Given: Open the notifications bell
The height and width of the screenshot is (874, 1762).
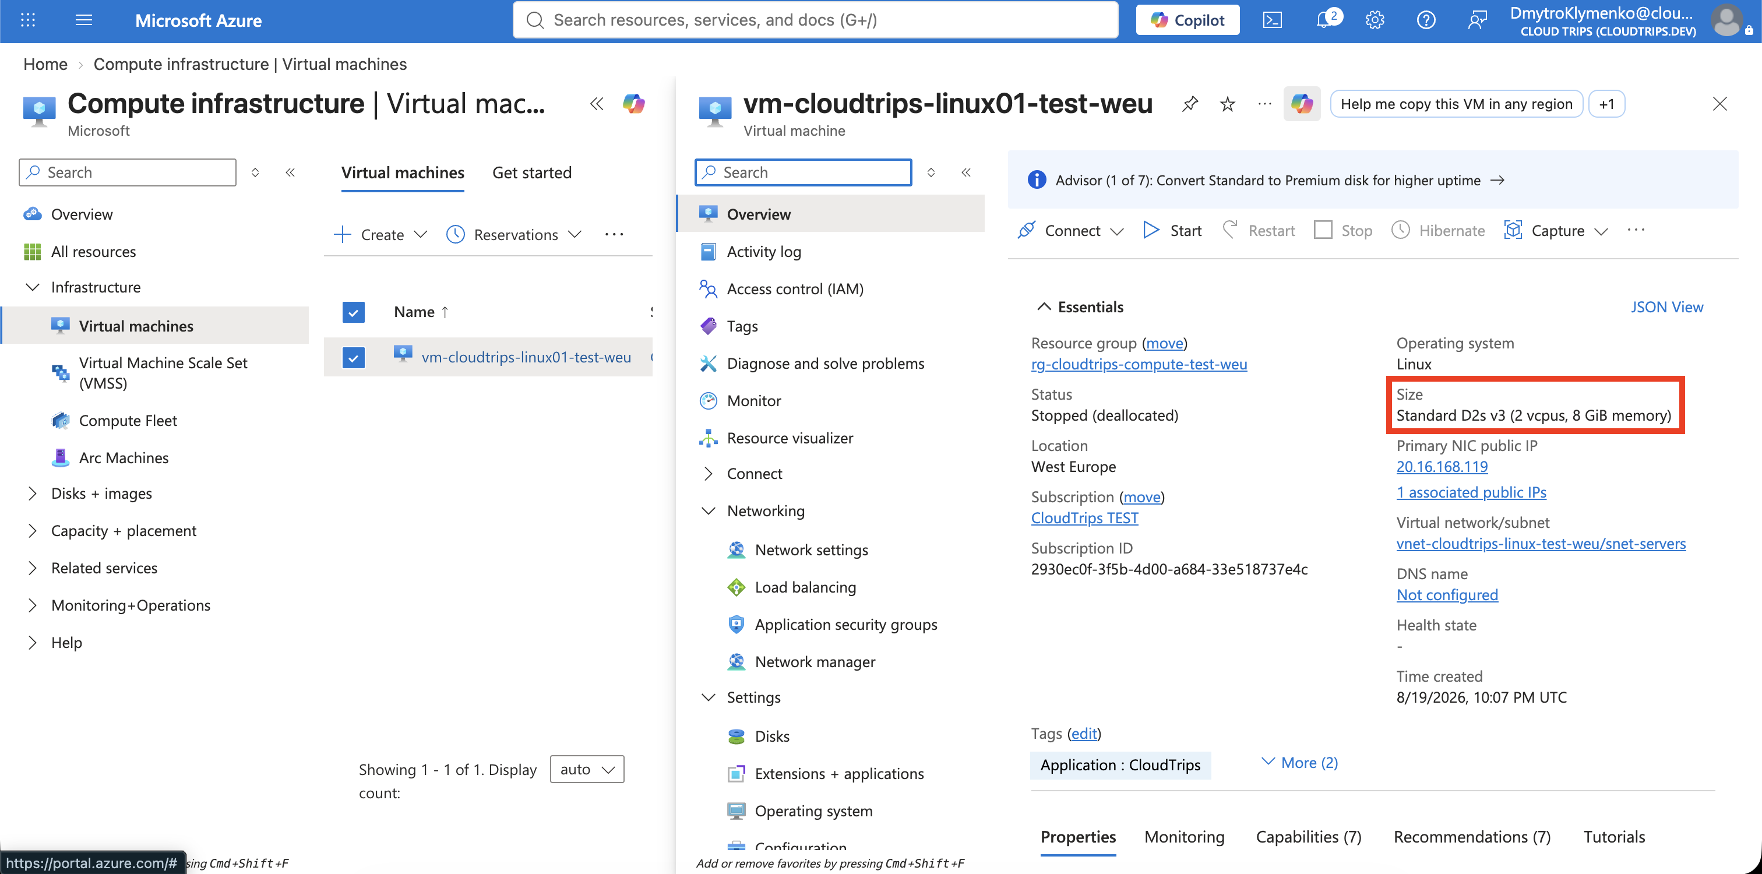Looking at the screenshot, I should click(x=1326, y=20).
